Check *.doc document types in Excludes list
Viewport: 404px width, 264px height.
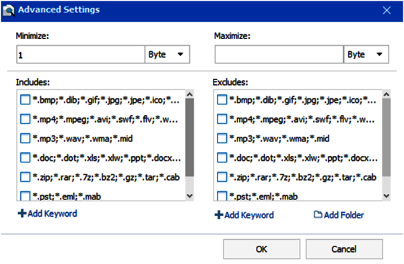(222, 158)
